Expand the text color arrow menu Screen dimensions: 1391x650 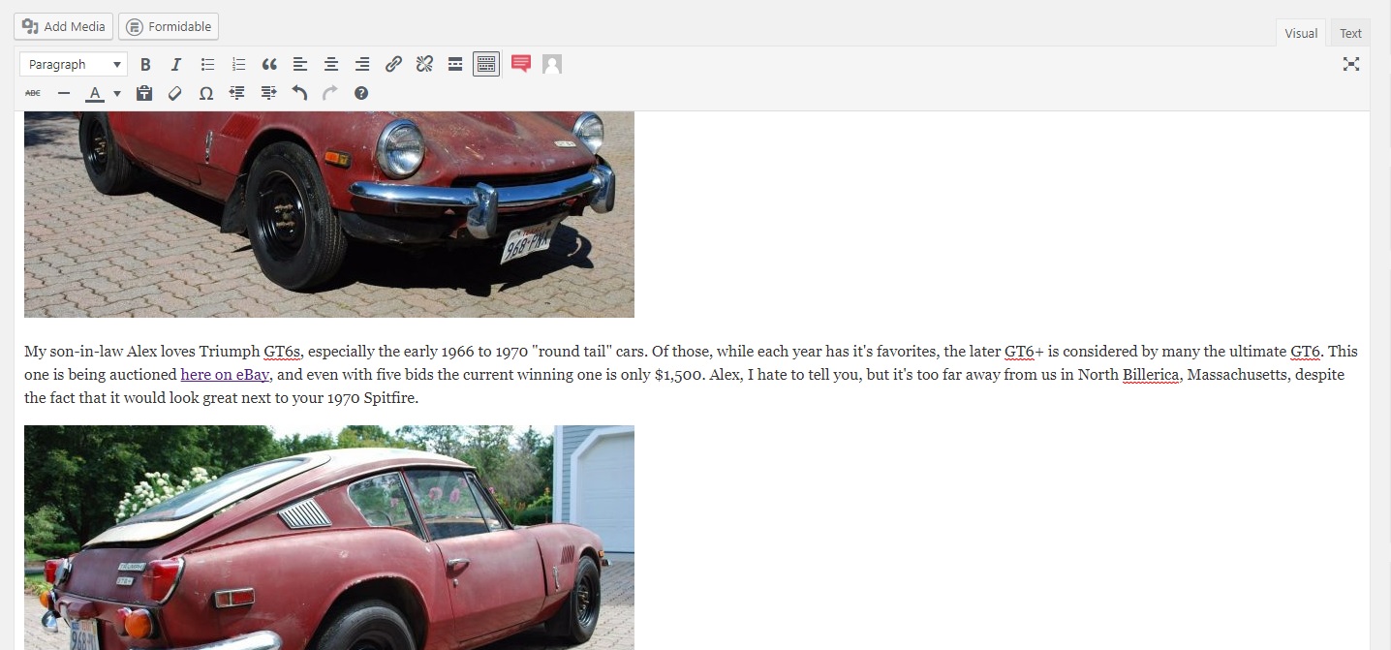coord(117,94)
